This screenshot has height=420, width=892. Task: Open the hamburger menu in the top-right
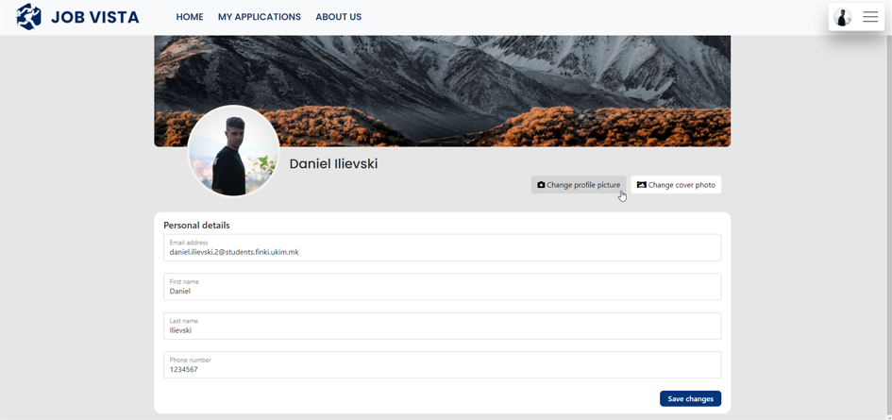point(870,17)
